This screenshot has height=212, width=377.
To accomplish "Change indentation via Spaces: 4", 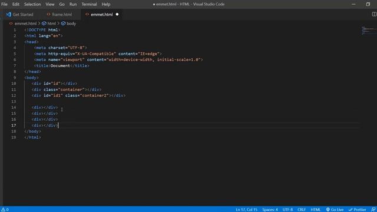I will pyautogui.click(x=270, y=210).
